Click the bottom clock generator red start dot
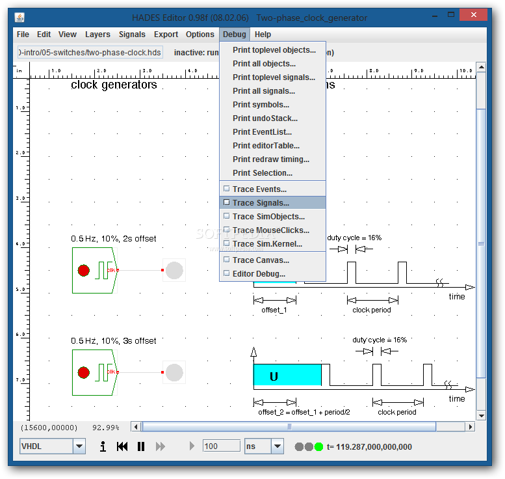Viewport: 505px width, 479px height. 84,372
